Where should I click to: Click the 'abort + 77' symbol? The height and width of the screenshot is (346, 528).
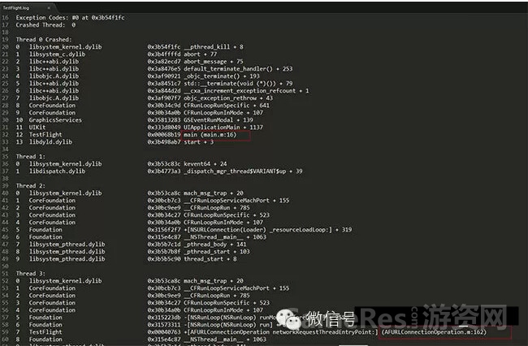(201, 54)
